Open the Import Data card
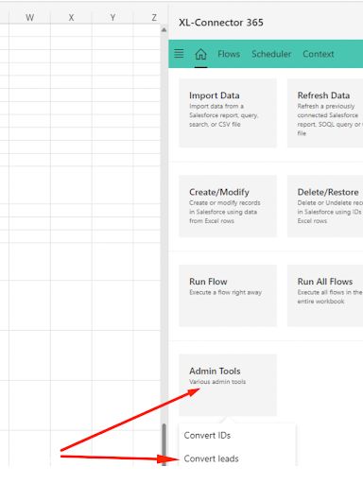Image resolution: width=363 pixels, height=484 pixels. click(228, 113)
